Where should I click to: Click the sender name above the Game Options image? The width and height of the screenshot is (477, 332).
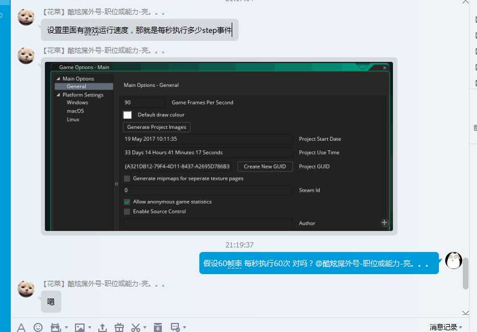tap(103, 51)
